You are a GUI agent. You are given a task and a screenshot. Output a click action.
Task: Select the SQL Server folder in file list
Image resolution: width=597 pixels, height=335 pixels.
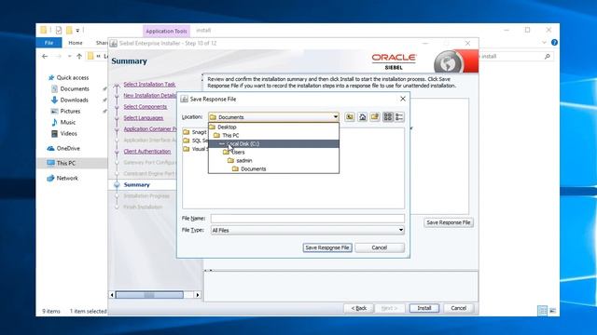(x=195, y=141)
